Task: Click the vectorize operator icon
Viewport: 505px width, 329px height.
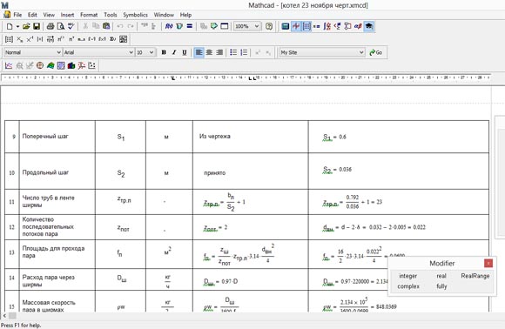Action: click(x=50, y=39)
